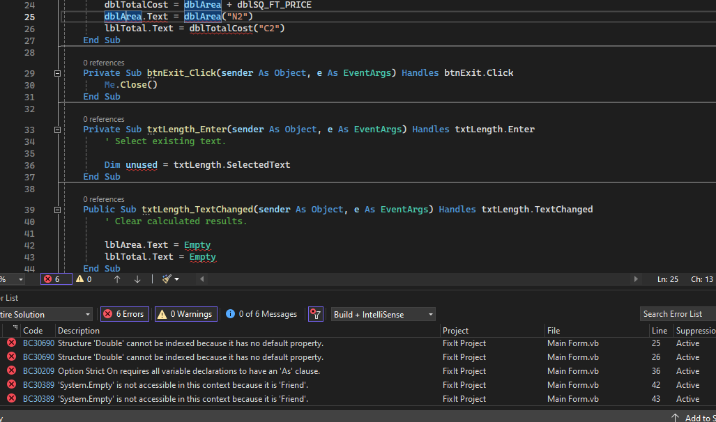
Task: Click the down arrow to go to next issue
Action: 137,279
